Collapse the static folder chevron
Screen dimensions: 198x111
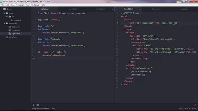(4, 13)
